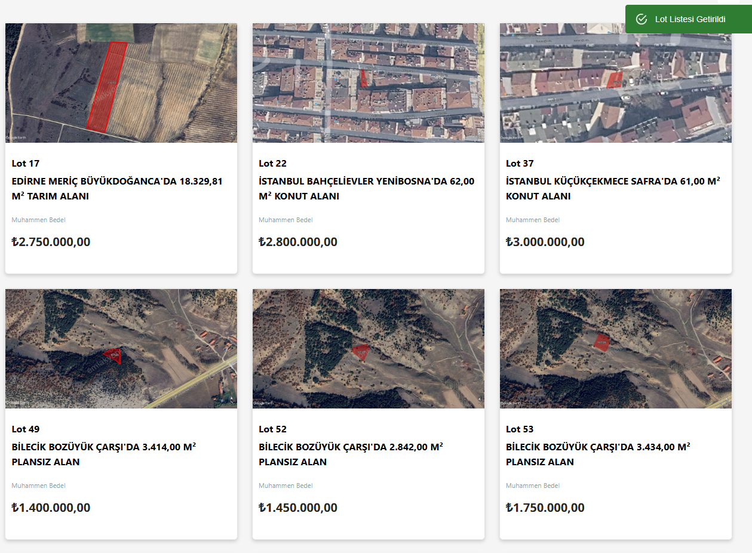This screenshot has height=553, width=752.
Task: Open the Lot 37 Safra aerial thumbnail
Action: click(615, 82)
